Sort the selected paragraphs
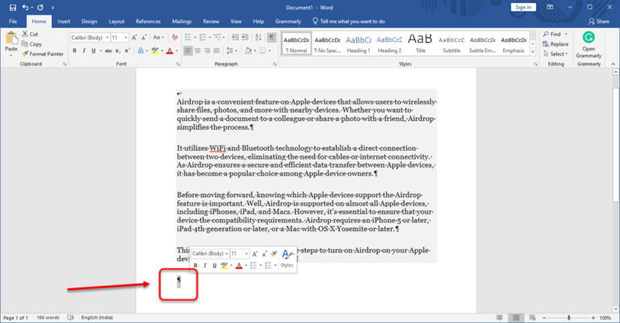Viewport: 620px width, 323px height. point(258,38)
